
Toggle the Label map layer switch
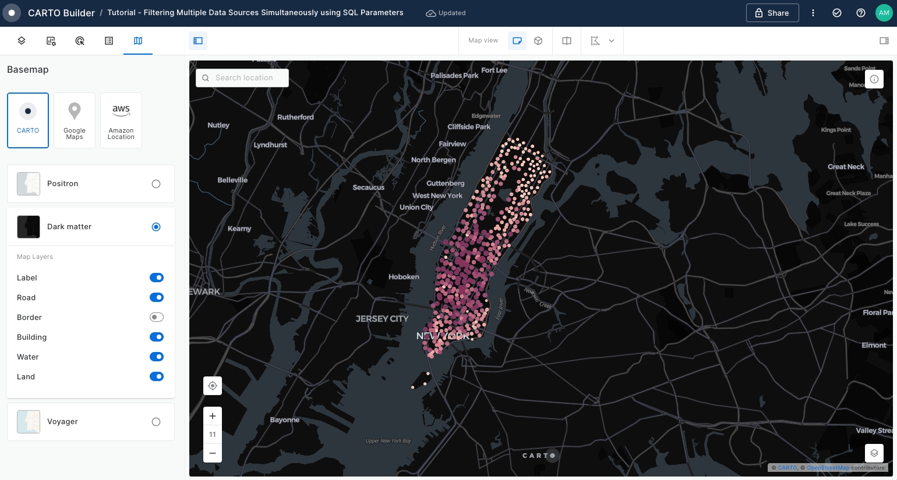tap(157, 278)
